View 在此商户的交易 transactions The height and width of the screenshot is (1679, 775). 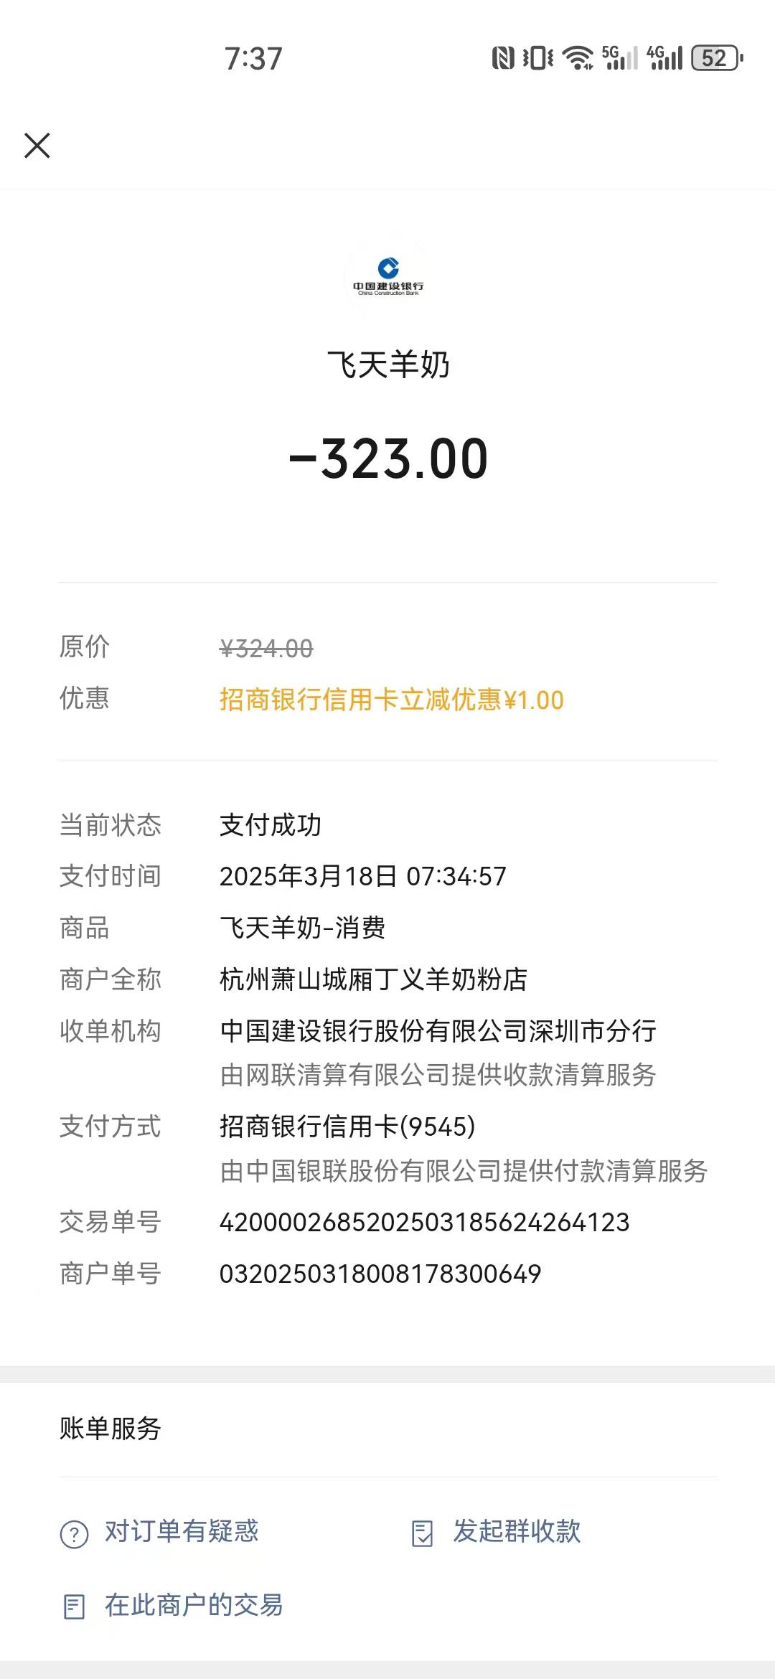[x=194, y=1605]
